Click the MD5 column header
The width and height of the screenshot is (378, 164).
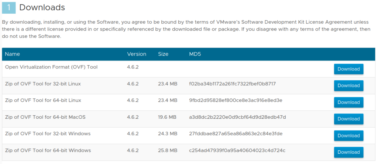(x=195, y=54)
